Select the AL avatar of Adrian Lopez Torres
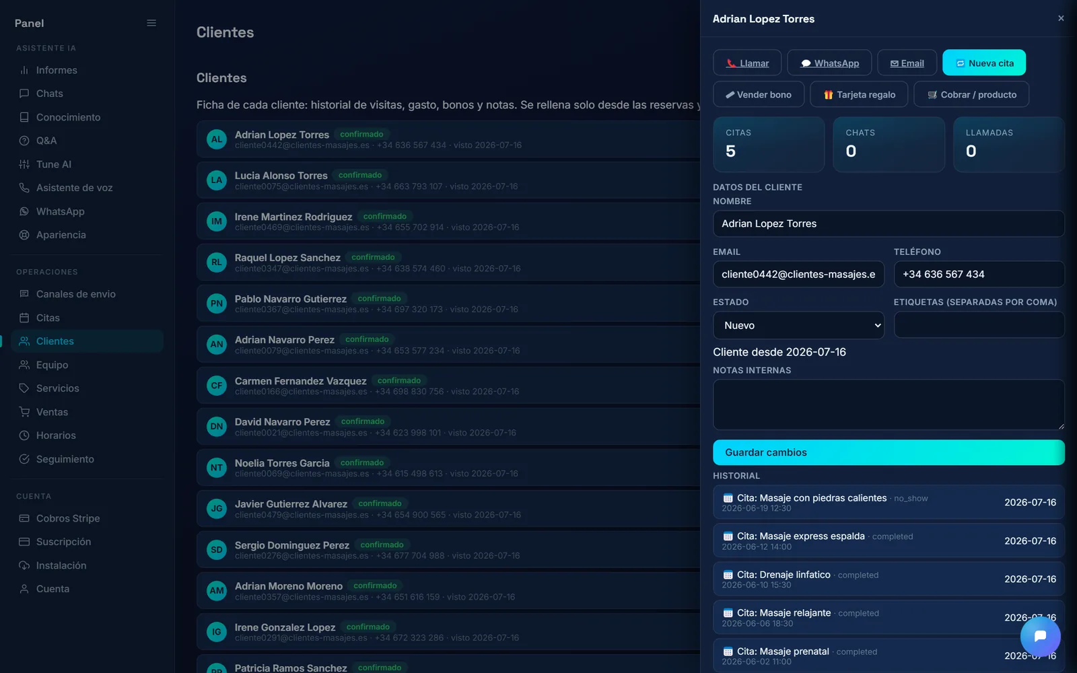Viewport: 1077px width, 673px height. click(217, 139)
